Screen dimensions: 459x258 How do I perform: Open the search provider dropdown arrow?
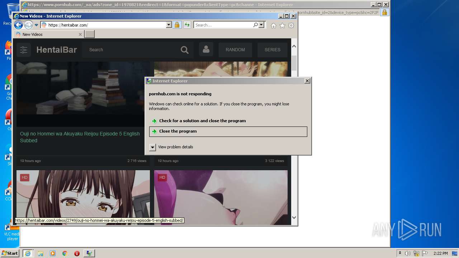coord(261,25)
